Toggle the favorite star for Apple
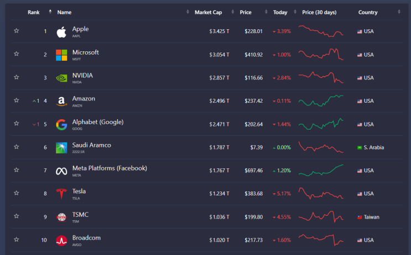The width and height of the screenshot is (411, 255). pos(17,31)
